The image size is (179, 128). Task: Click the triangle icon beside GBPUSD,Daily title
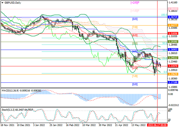3,2
